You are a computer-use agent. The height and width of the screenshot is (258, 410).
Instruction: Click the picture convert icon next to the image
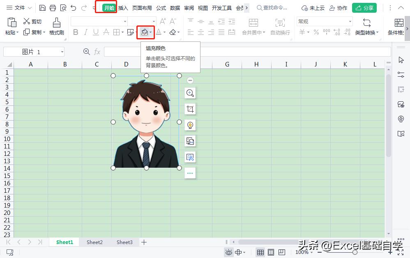190,141
